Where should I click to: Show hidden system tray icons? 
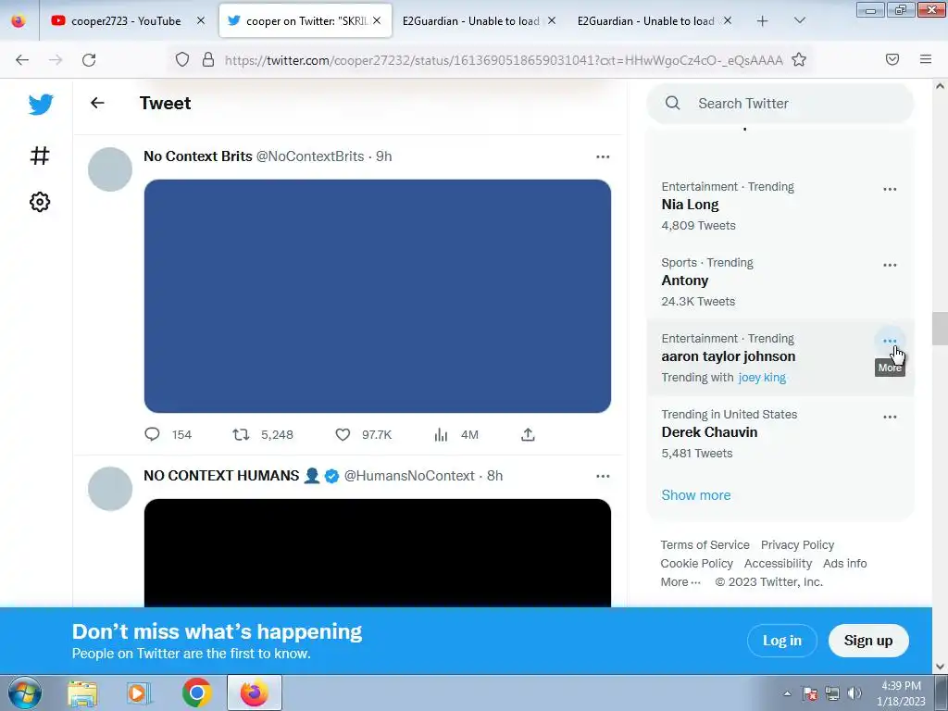coord(787,693)
